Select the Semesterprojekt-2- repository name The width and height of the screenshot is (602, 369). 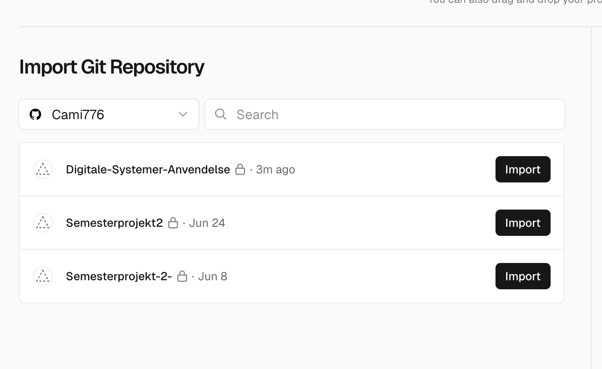[119, 276]
